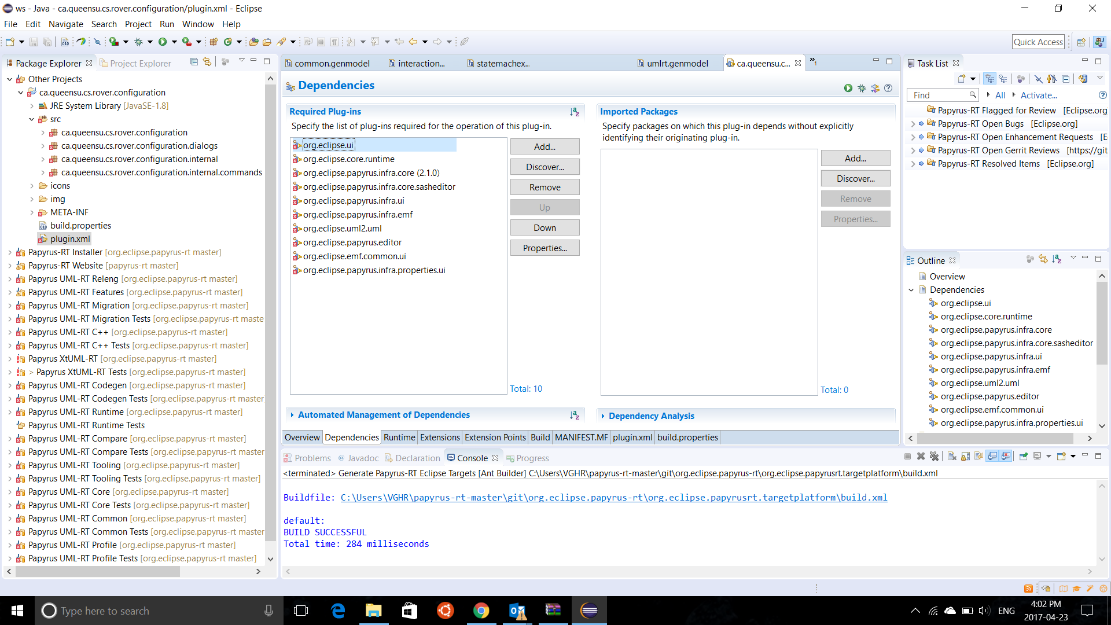Toggle Categorized view in Task List
Viewport: 1111px width, 625px height.
pos(990,79)
